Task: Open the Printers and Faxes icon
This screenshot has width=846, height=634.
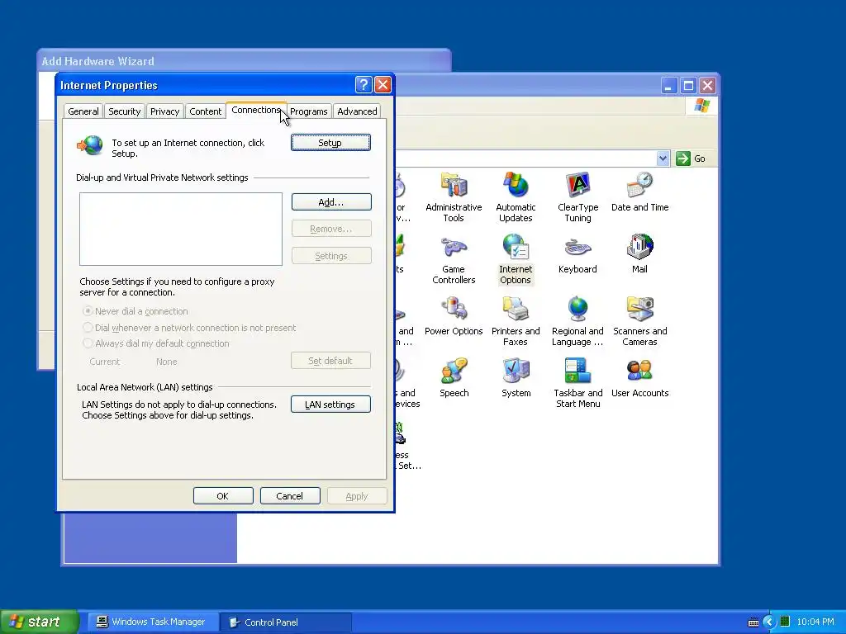Action: [x=516, y=321]
